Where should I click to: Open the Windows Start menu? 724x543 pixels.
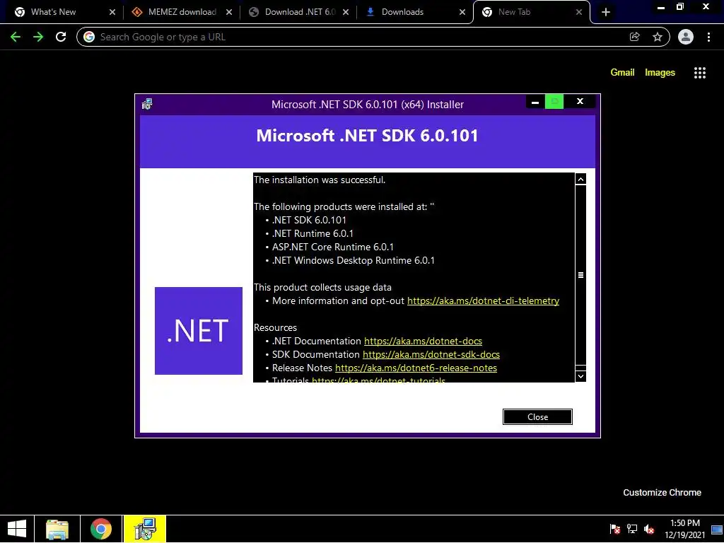[x=17, y=529]
